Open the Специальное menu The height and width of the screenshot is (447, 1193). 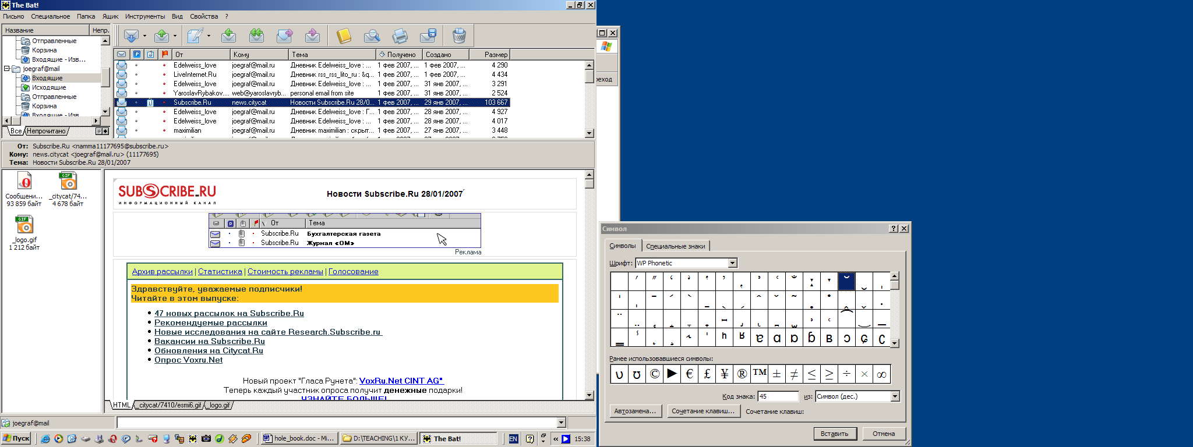click(x=51, y=16)
